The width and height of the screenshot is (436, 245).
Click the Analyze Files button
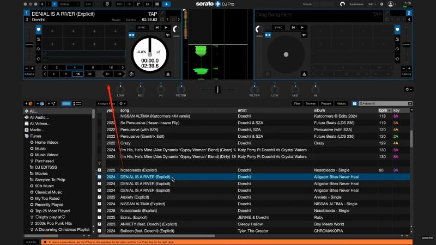click(106, 103)
